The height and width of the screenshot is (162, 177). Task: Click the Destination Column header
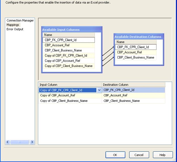coord(133,85)
